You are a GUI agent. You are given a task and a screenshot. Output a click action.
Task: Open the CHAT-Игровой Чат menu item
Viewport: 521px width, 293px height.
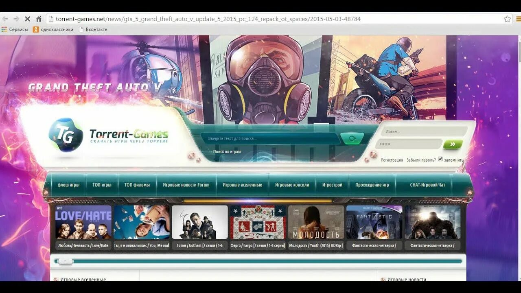coord(427,185)
